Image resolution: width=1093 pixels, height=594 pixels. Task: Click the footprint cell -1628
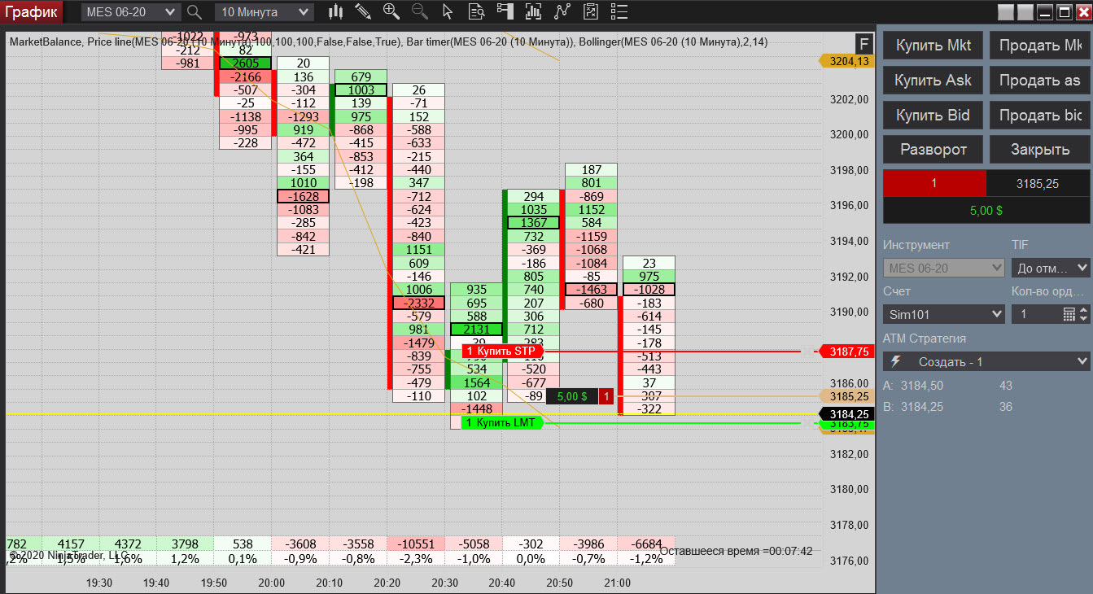[x=304, y=196]
